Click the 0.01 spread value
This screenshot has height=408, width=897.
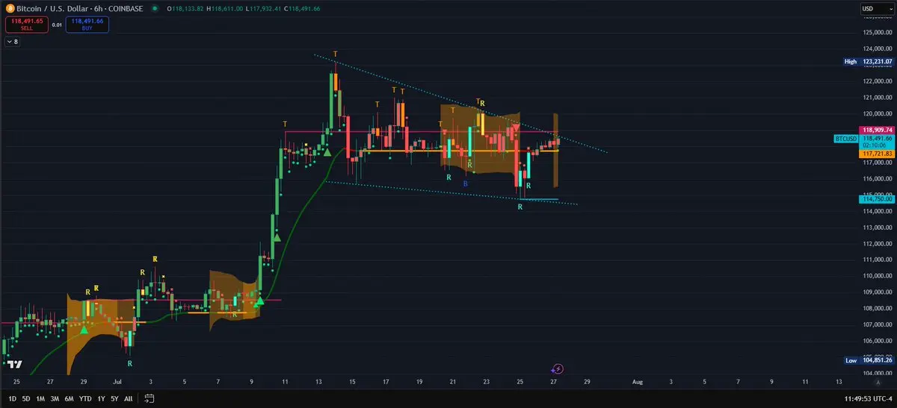[x=57, y=25]
